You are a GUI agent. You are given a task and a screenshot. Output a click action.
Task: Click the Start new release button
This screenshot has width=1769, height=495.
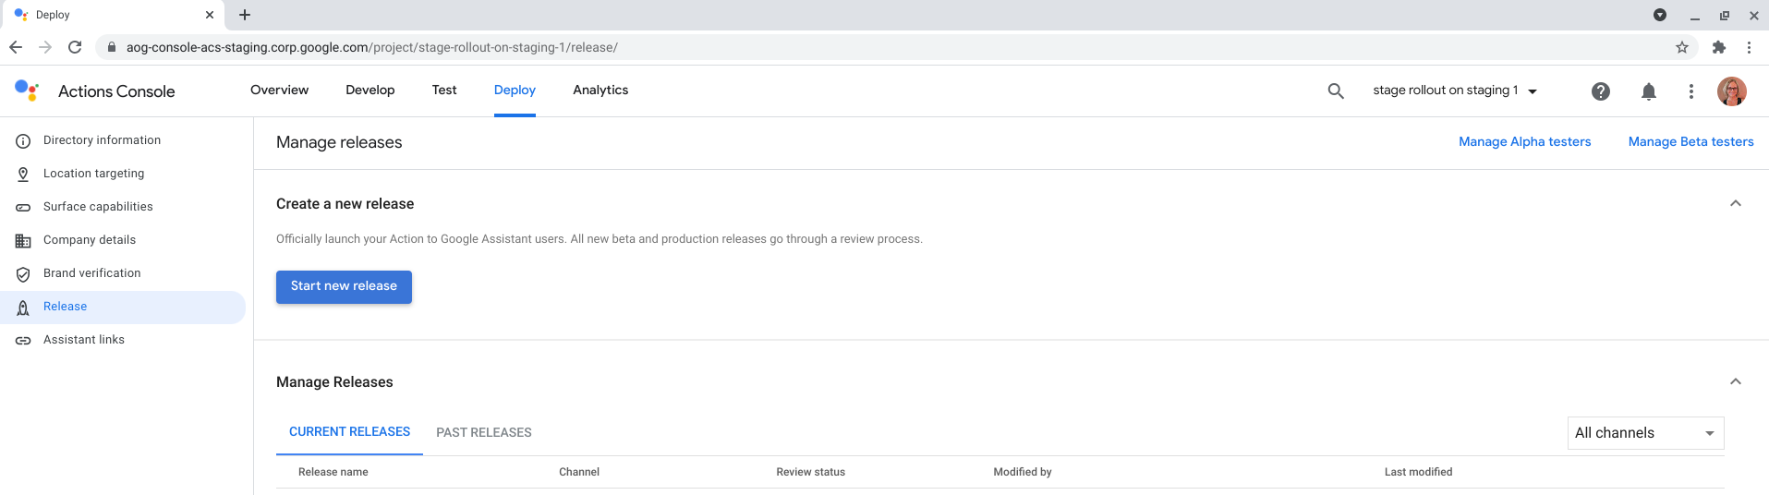point(344,286)
